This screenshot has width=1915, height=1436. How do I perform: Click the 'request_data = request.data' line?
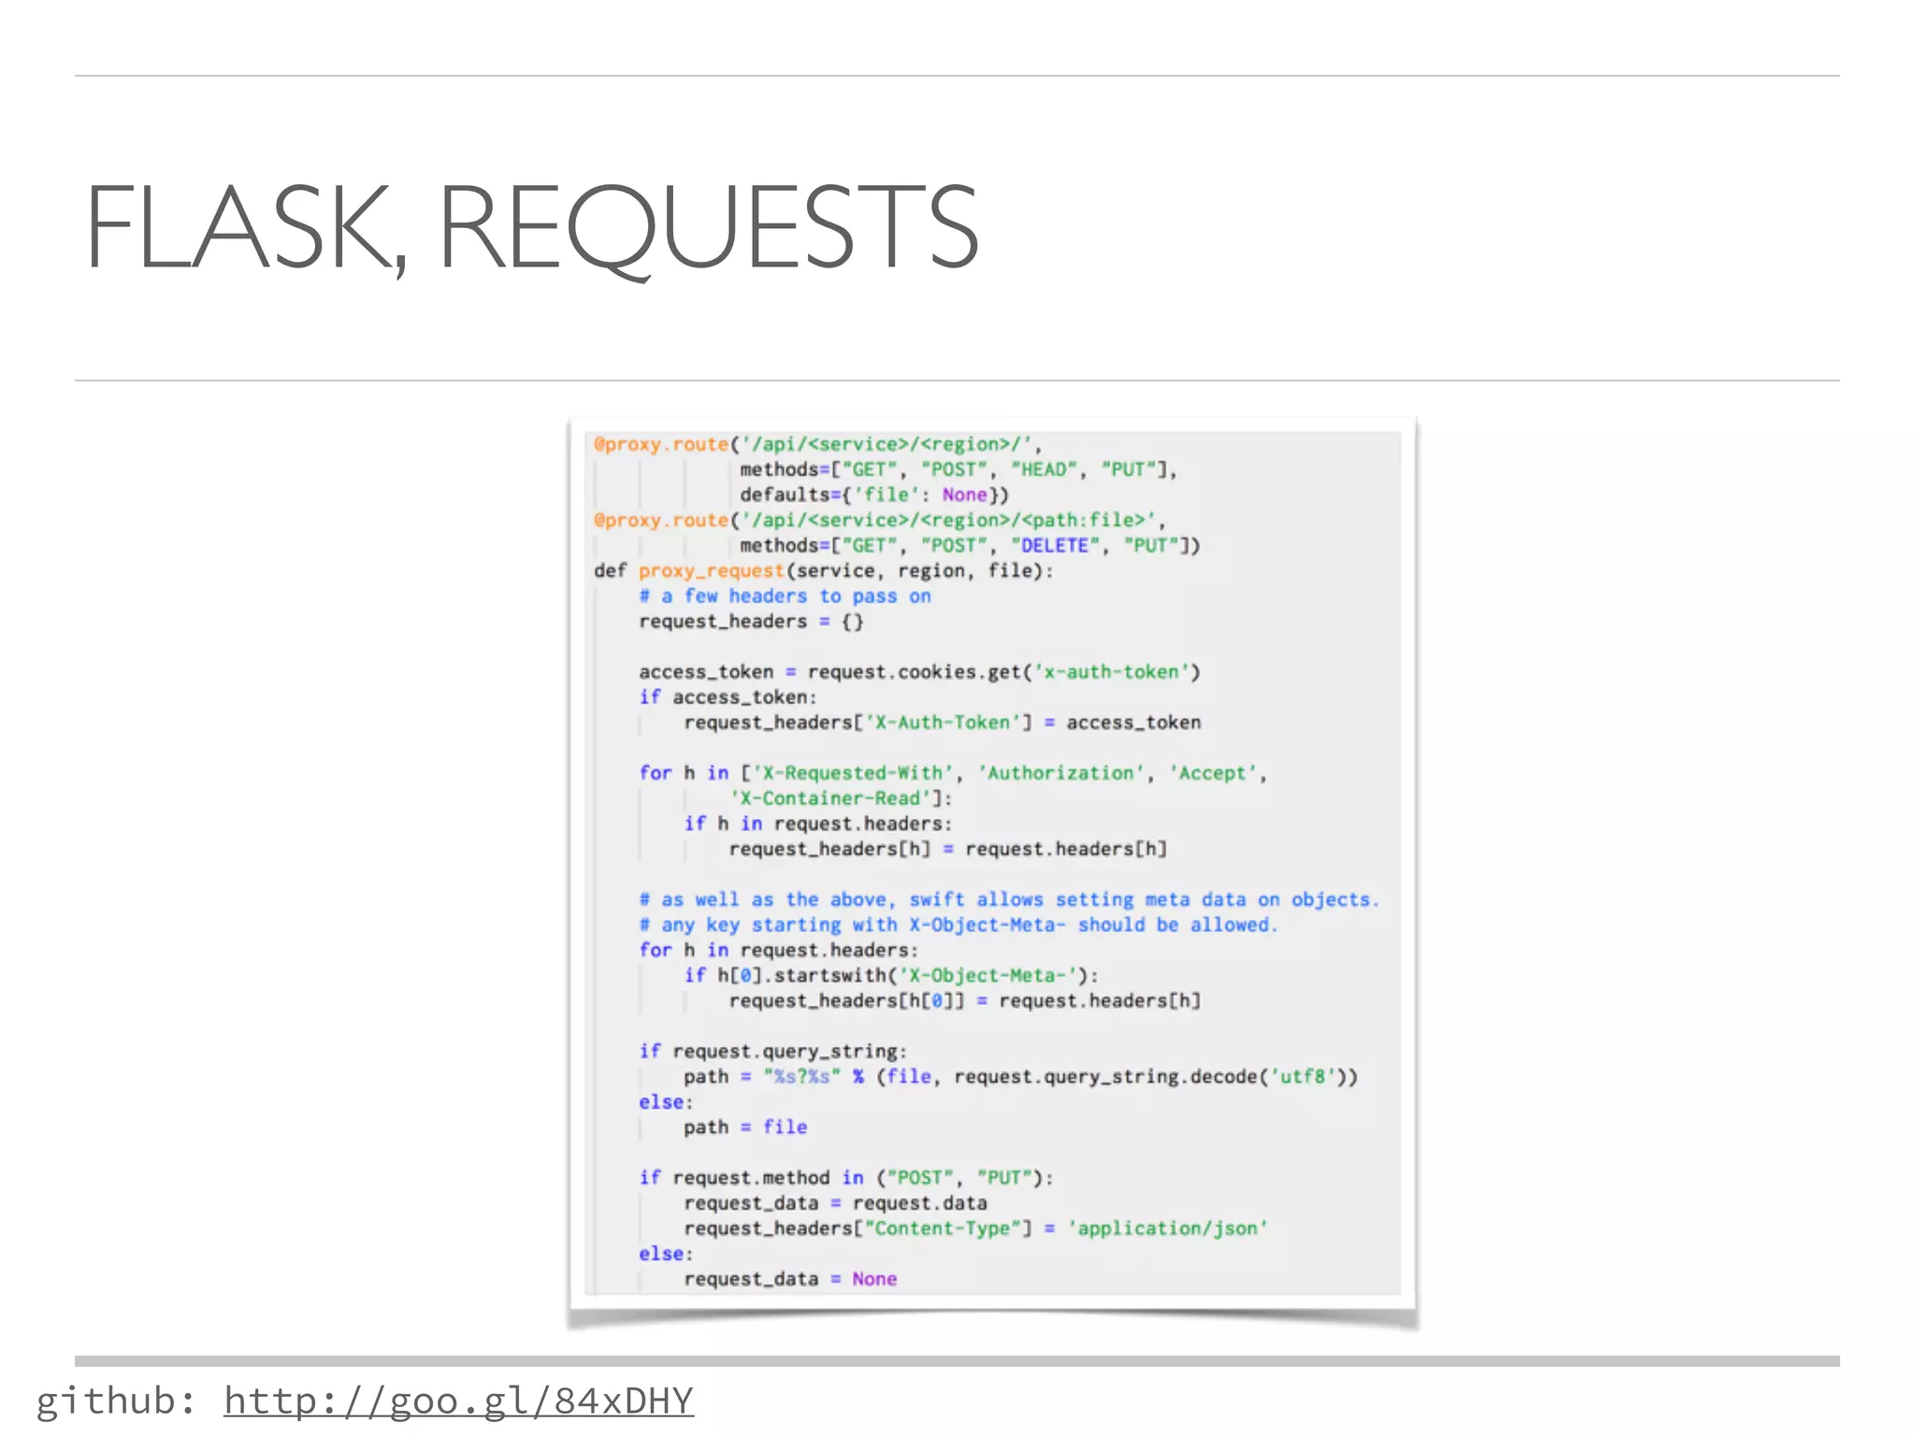(835, 1203)
